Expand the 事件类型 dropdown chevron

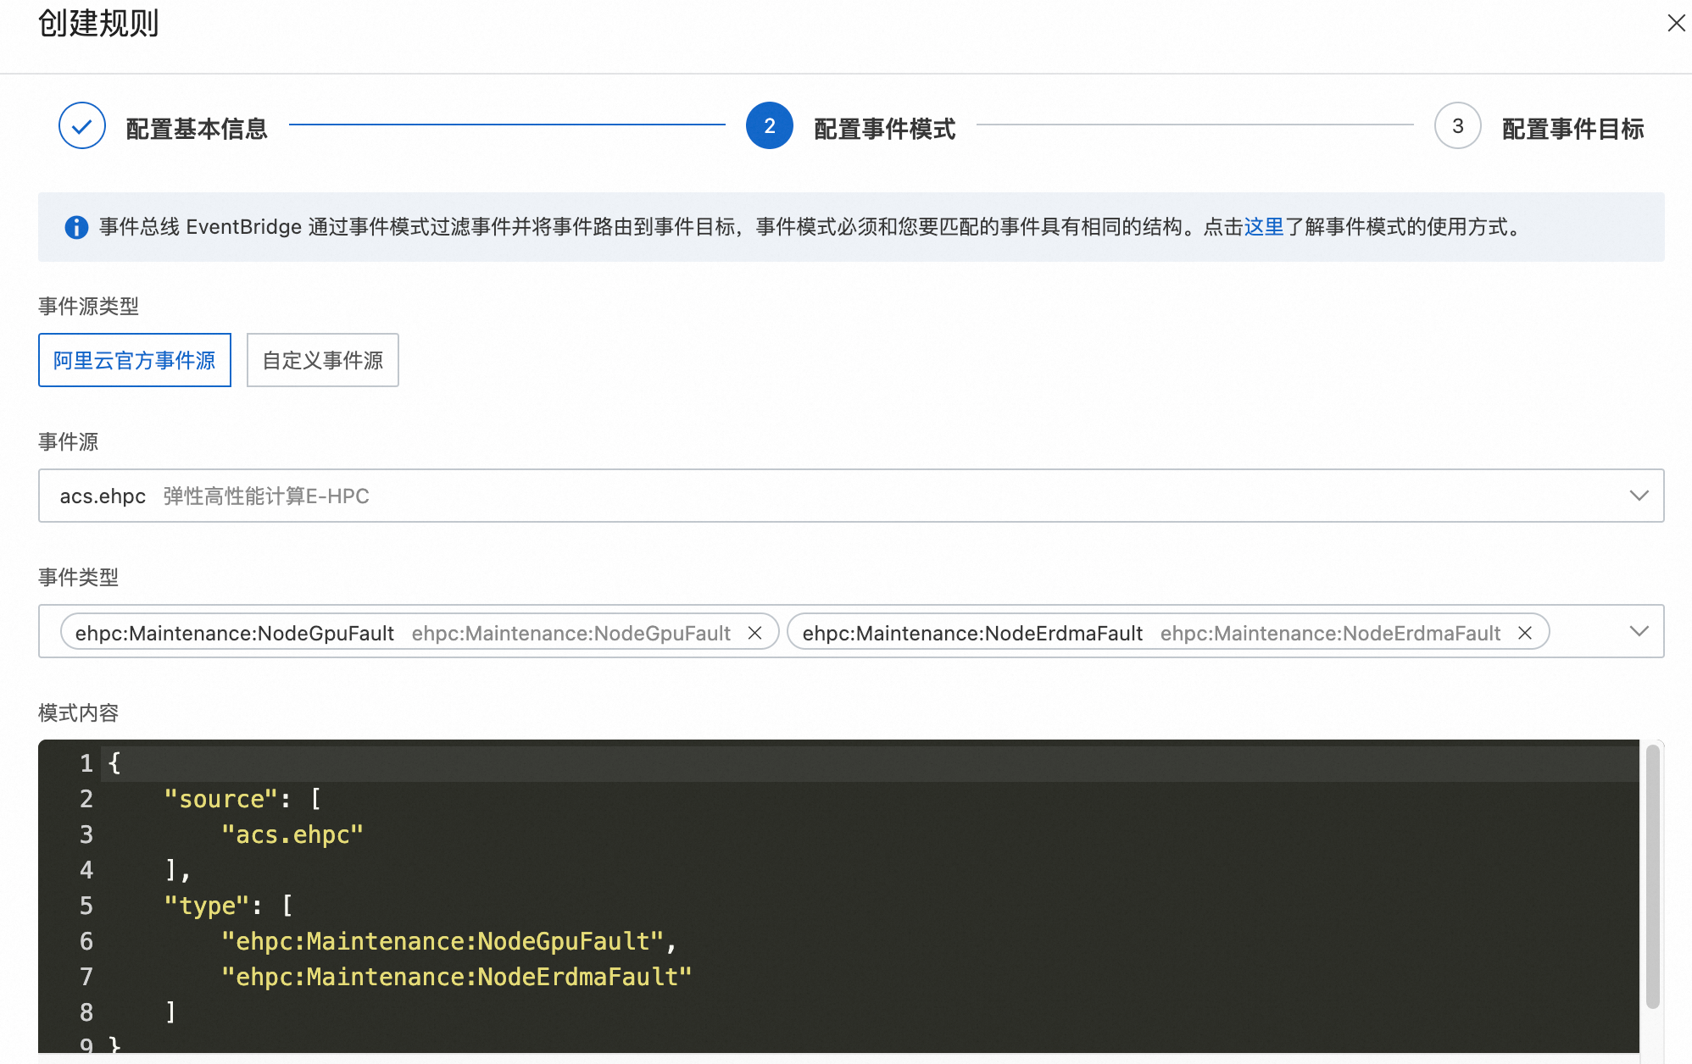(1639, 631)
